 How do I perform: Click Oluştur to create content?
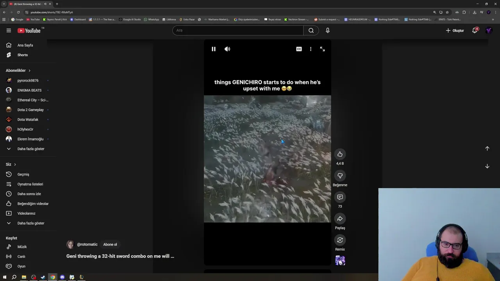tap(455, 30)
